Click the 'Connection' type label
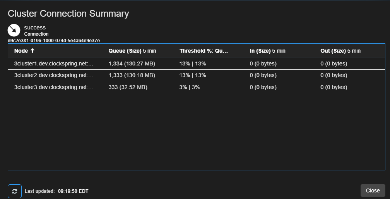The image size is (390, 199). (36, 34)
